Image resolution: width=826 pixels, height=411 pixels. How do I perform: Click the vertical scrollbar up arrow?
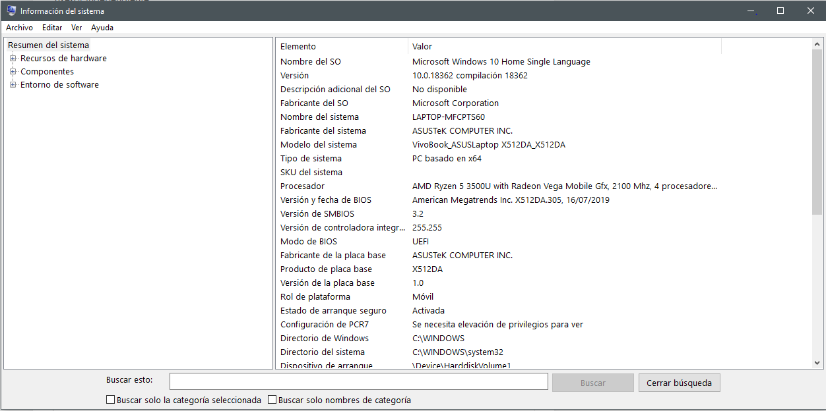[817, 44]
